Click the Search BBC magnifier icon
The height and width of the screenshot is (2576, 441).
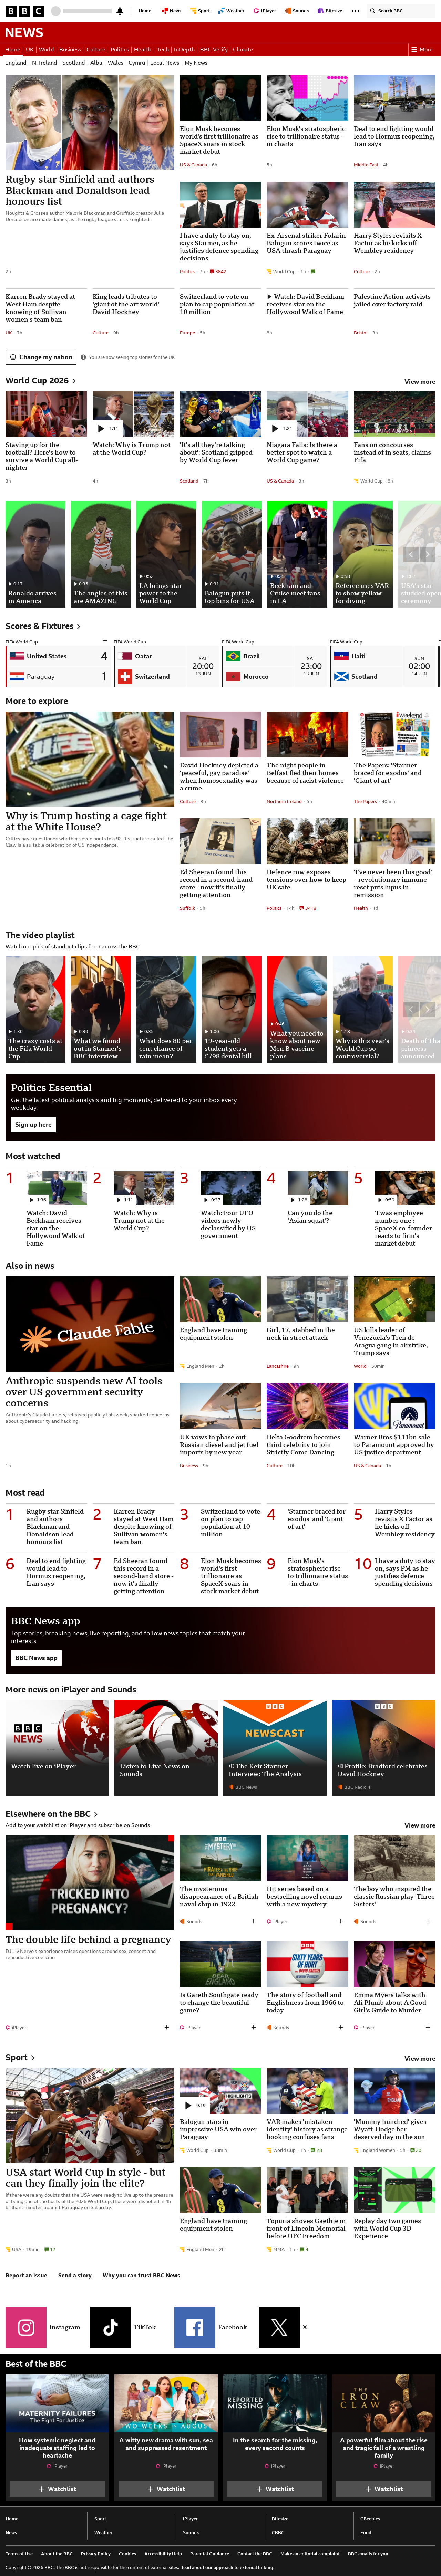tap(372, 11)
